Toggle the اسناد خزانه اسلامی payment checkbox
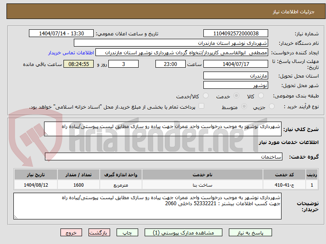326x244 pixels. pos(201,106)
